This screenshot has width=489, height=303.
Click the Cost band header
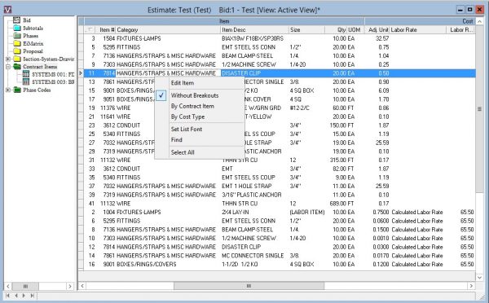(x=420, y=21)
